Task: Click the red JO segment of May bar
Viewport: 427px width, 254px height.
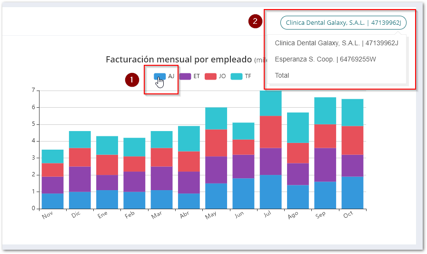Action: click(216, 142)
